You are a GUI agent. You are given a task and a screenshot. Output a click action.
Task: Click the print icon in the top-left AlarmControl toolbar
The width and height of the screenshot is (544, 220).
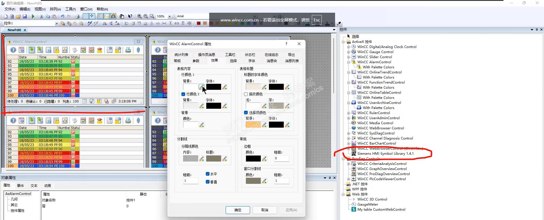pyautogui.click(x=128, y=50)
